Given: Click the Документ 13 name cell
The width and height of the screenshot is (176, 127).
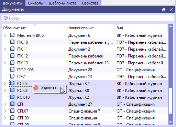Looking at the screenshot, I should pos(80,77).
